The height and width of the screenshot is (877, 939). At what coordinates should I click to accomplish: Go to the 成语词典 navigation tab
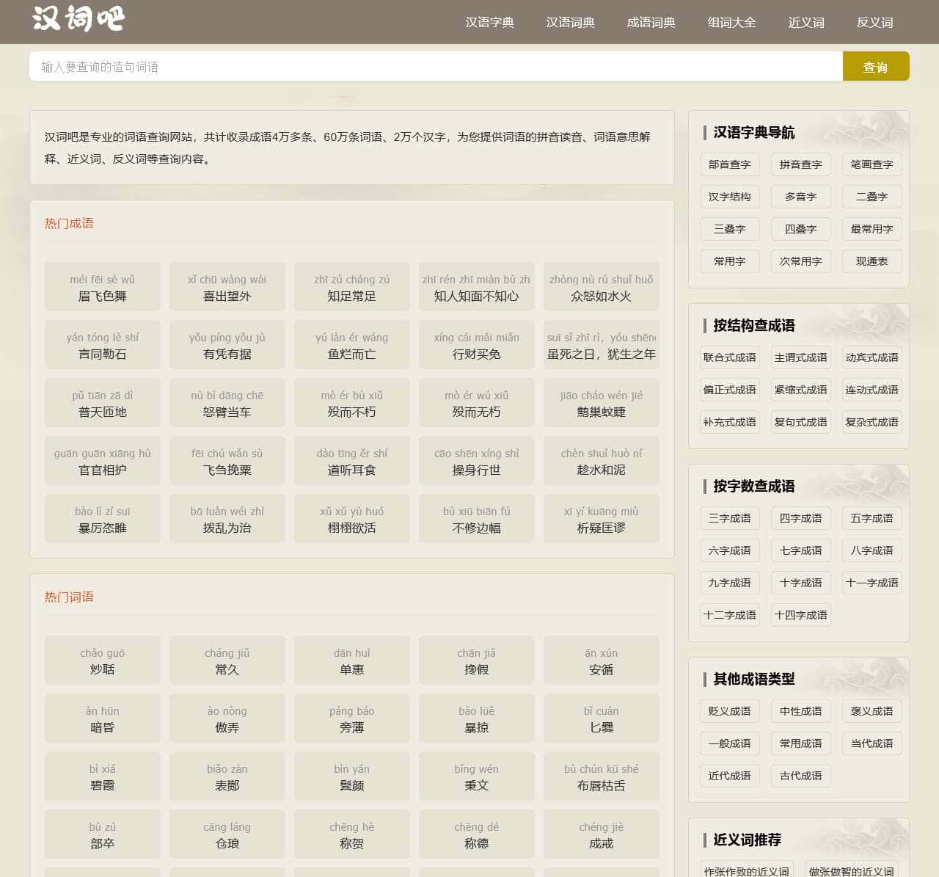[x=651, y=22]
